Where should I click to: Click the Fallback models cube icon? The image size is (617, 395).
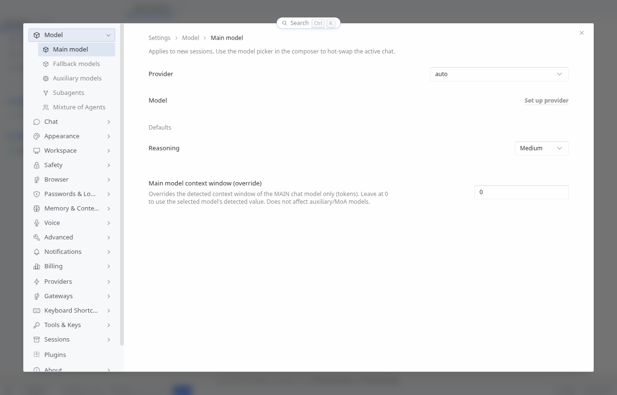click(x=46, y=64)
